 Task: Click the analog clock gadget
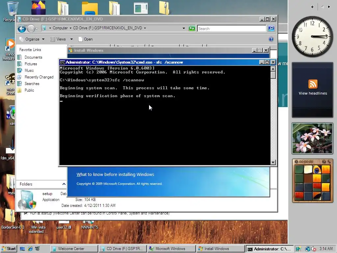(x=312, y=36)
